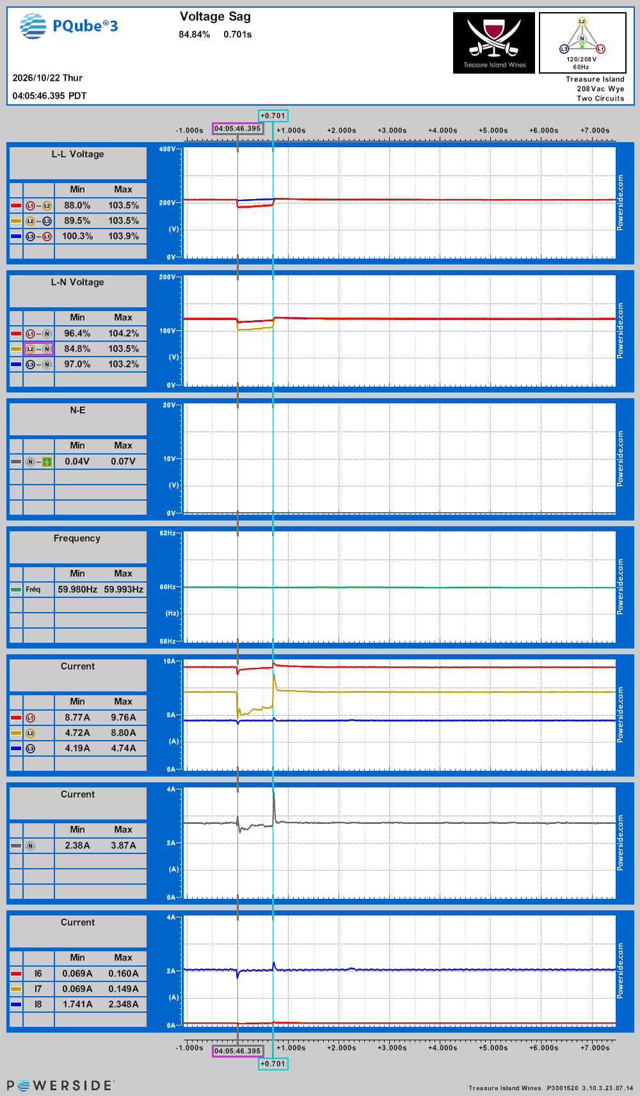Select the 120/208V wye wiring diagram
This screenshot has height=1096, width=640.
point(582,43)
